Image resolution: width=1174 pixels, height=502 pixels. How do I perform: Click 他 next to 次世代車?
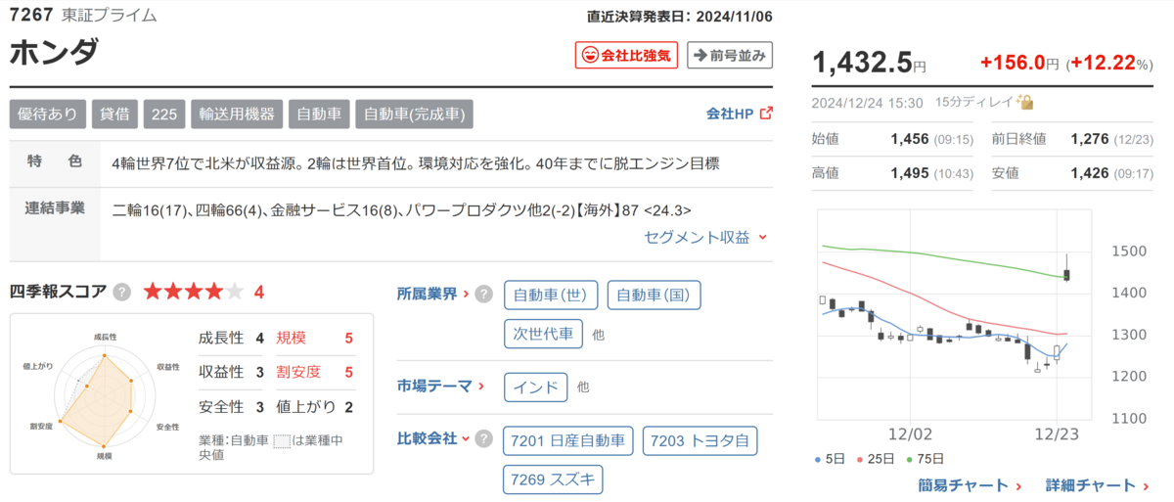(x=598, y=335)
